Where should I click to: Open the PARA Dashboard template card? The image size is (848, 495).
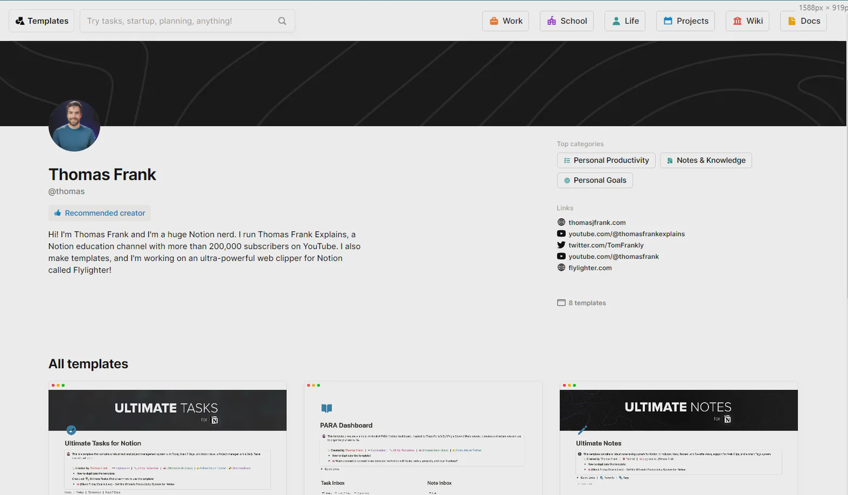[x=423, y=438]
